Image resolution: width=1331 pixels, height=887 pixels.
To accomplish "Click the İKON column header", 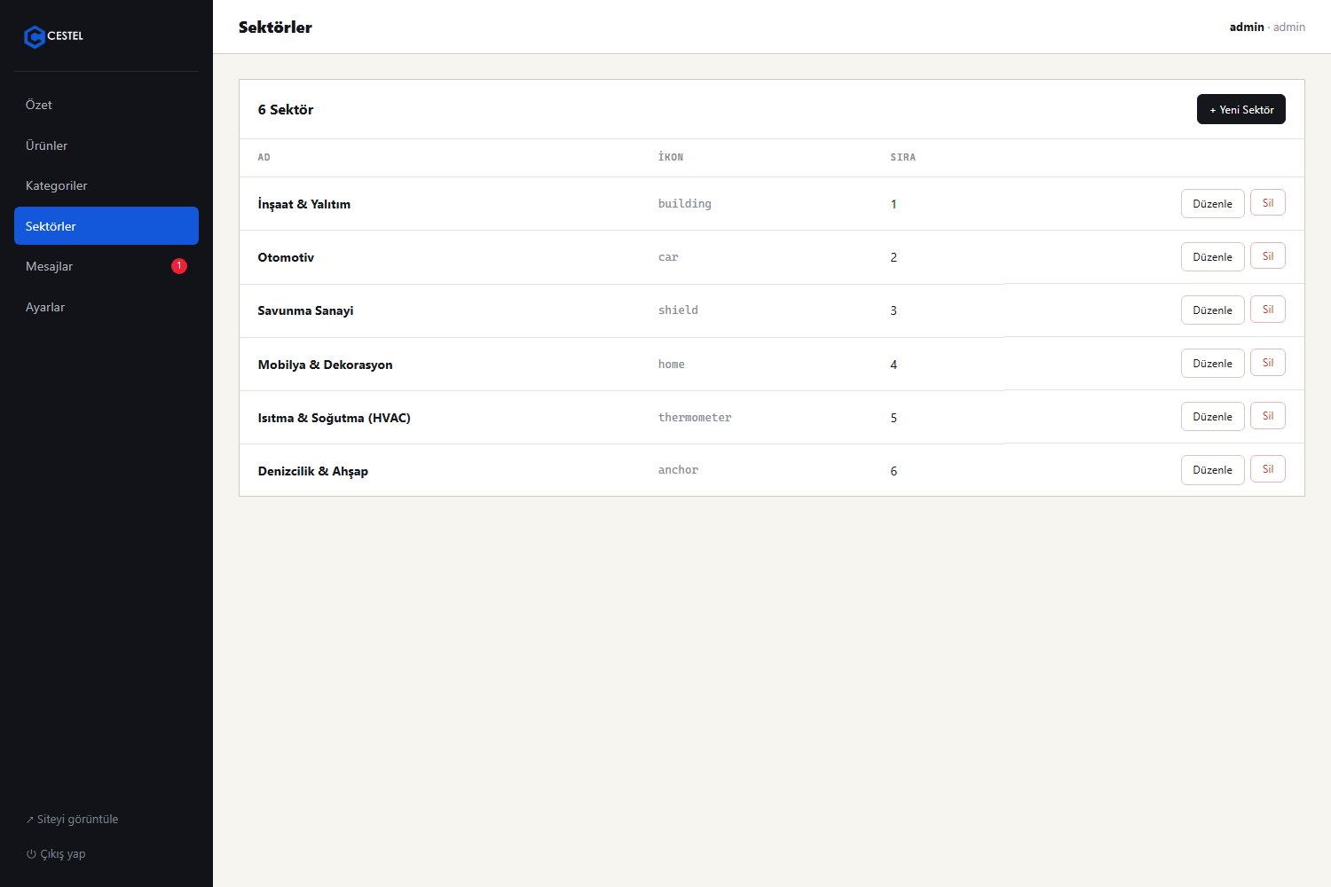I will point(671,158).
